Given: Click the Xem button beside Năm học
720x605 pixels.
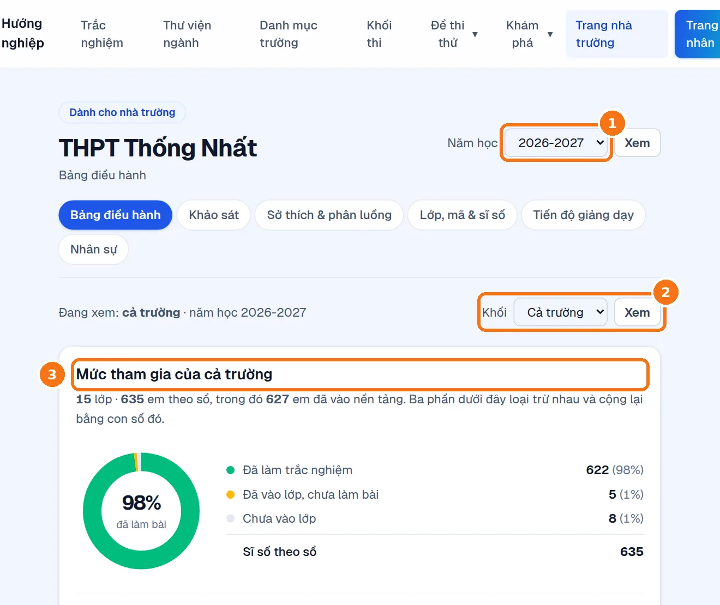Looking at the screenshot, I should [637, 143].
